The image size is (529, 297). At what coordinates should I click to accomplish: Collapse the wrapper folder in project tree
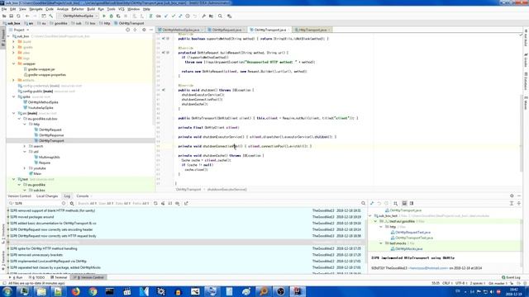point(14,64)
